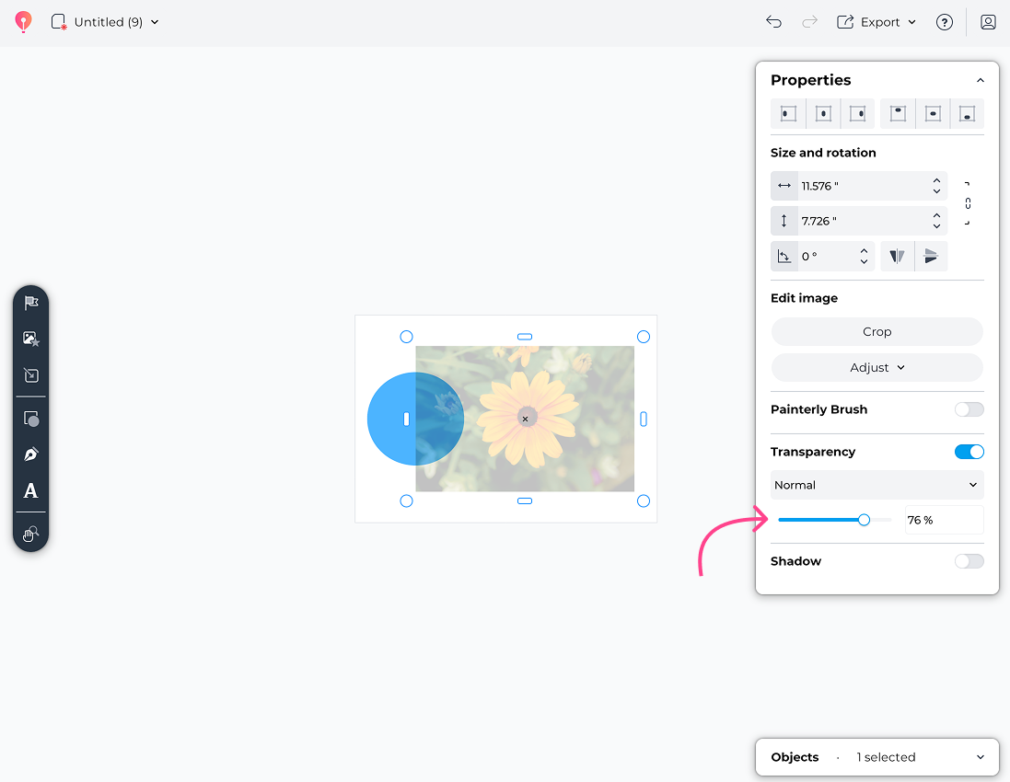Image resolution: width=1010 pixels, height=782 pixels.
Task: Click the 'Edit image' heading
Action: pyautogui.click(x=804, y=298)
